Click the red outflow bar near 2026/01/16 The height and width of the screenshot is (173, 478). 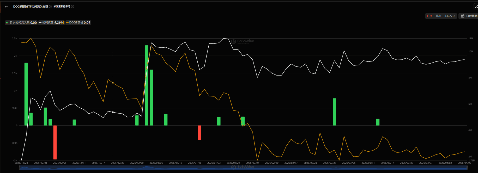[x=199, y=132]
